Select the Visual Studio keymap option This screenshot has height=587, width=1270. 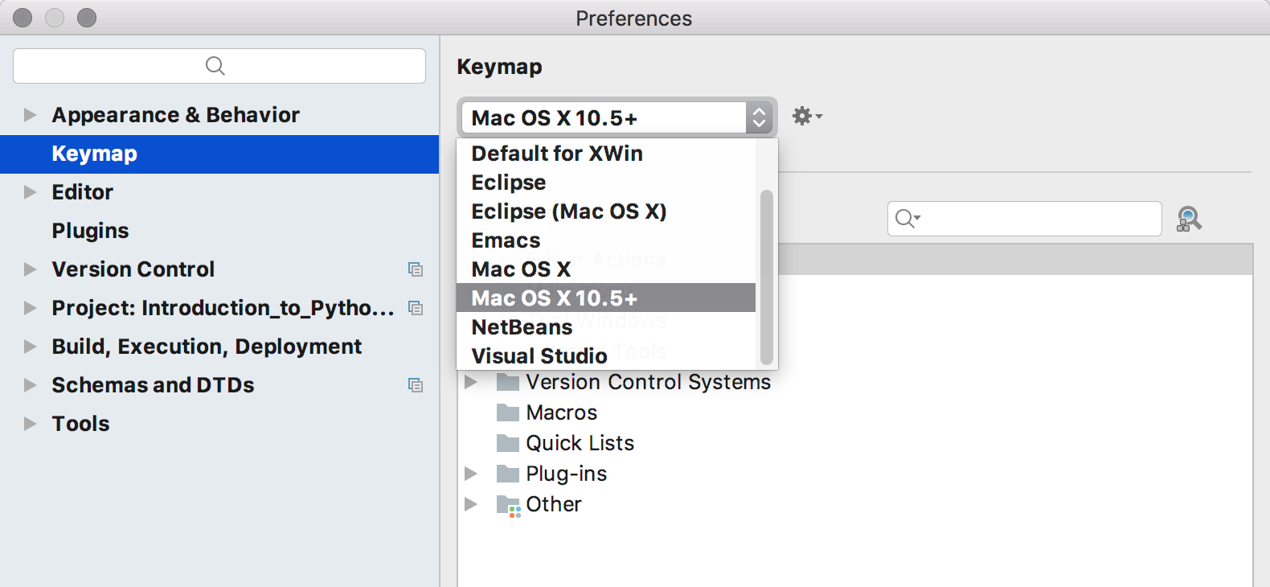tap(539, 356)
